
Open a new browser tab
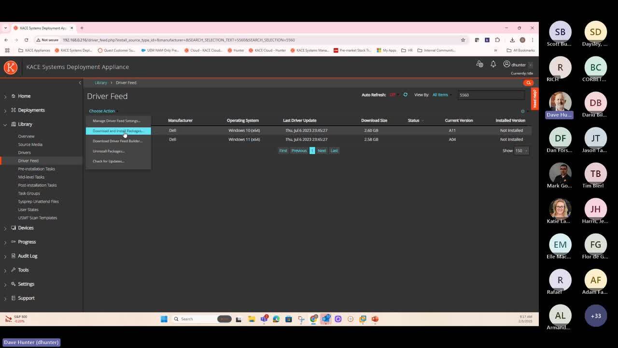(x=82, y=28)
